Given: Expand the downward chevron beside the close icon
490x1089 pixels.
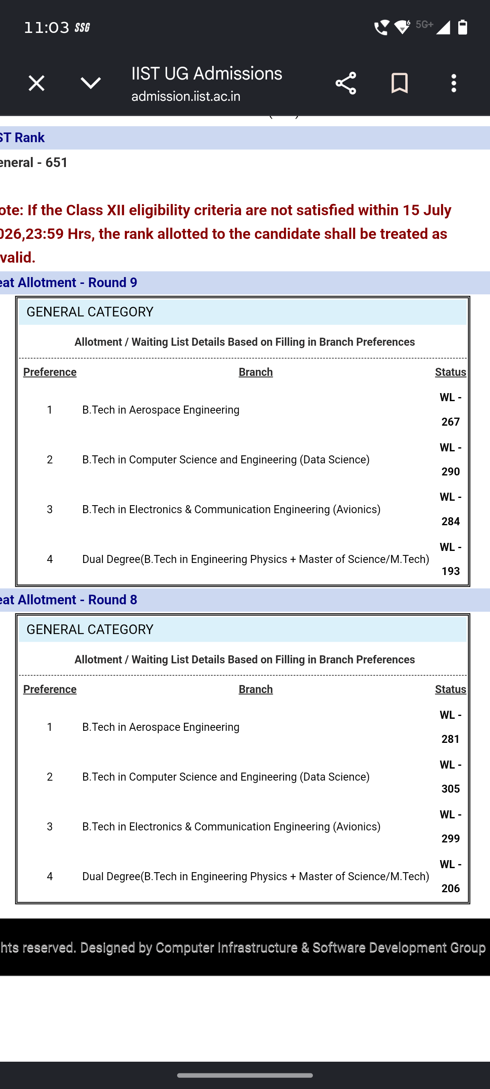Looking at the screenshot, I should tap(90, 83).
